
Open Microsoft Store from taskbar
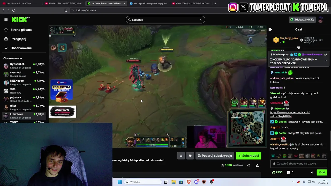pos(181,182)
